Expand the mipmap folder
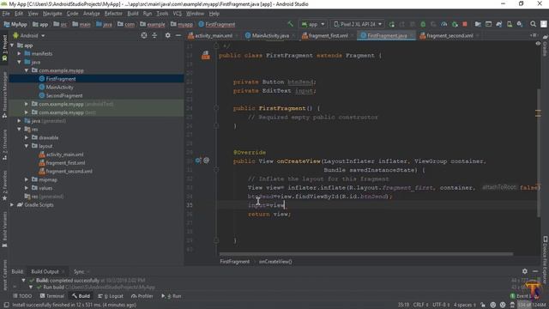 pyautogui.click(x=27, y=179)
